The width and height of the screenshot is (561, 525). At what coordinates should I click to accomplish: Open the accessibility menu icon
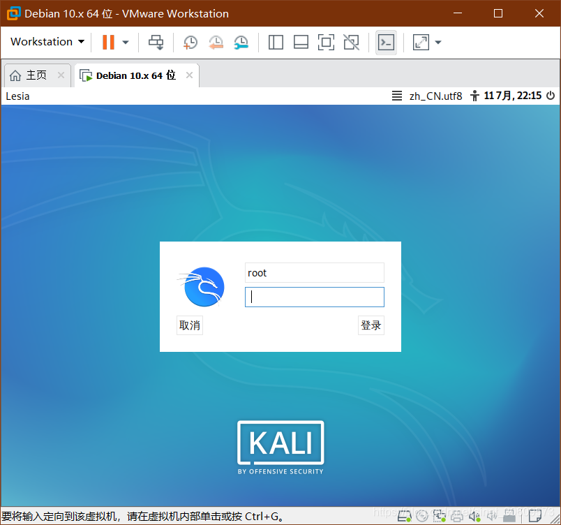pos(474,96)
